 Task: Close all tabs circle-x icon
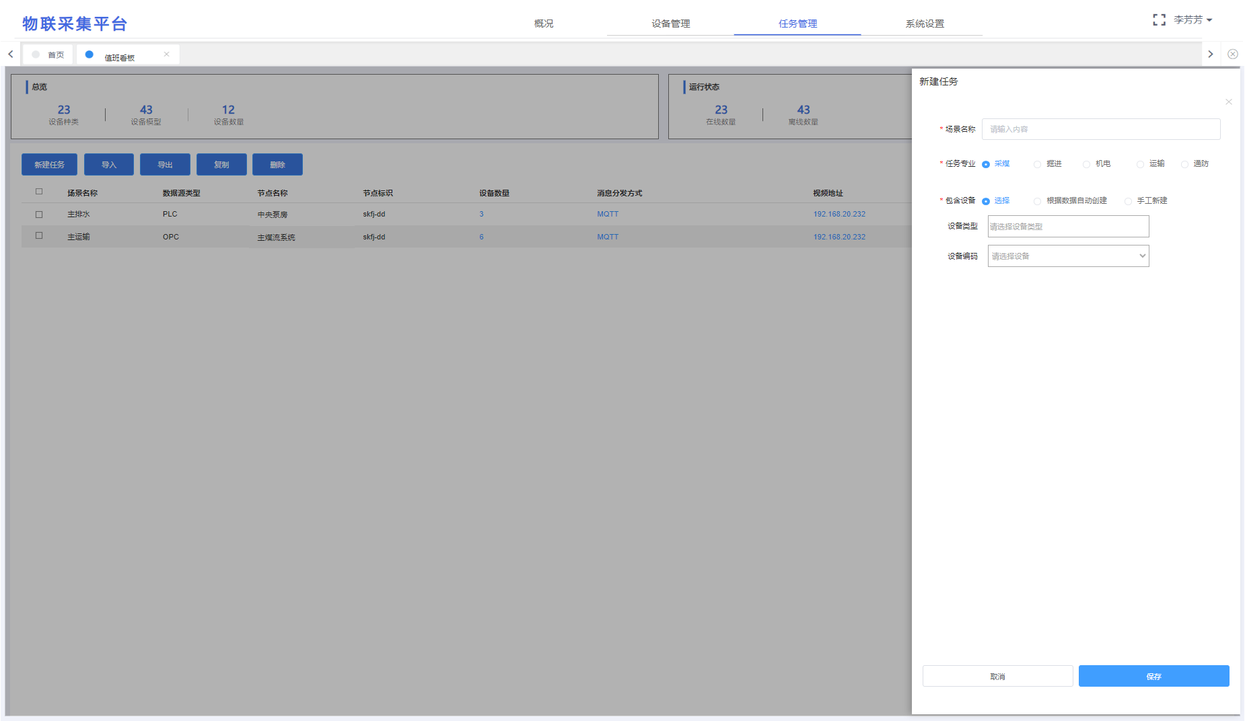pos(1233,54)
